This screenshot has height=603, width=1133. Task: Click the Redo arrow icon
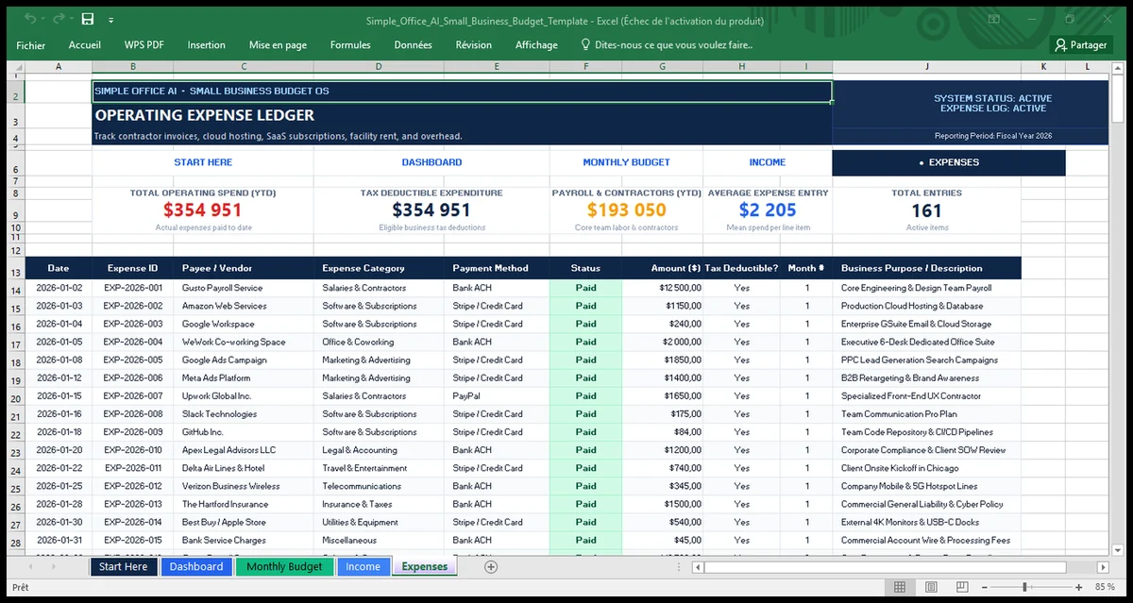click(x=59, y=19)
